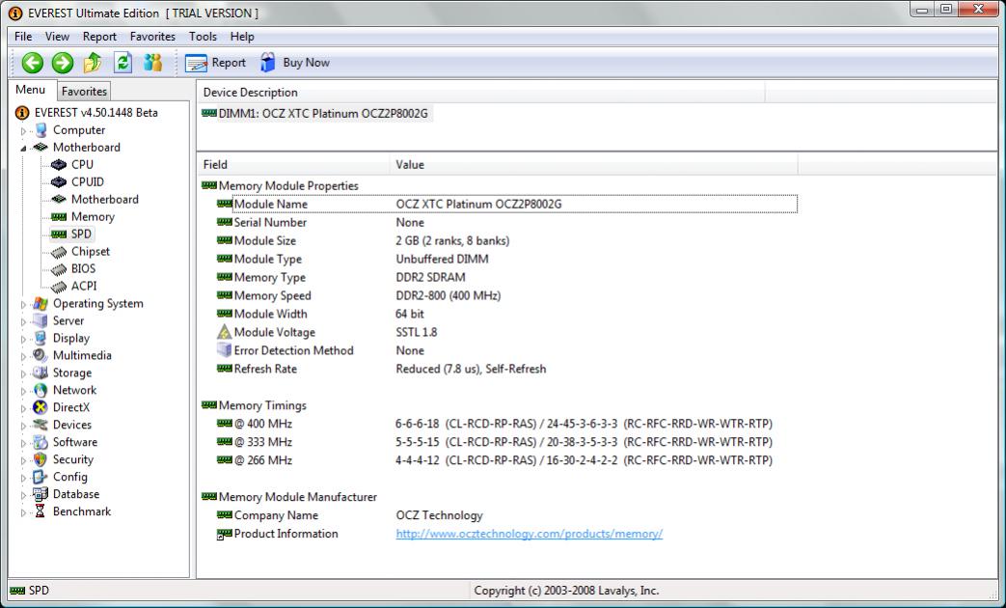This screenshot has width=1006, height=608.
Task: Select the Chipset icon in tree
Action: point(59,252)
